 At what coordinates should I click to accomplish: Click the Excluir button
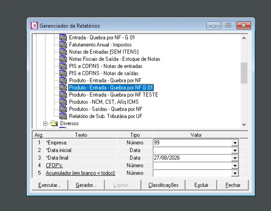[201, 185]
